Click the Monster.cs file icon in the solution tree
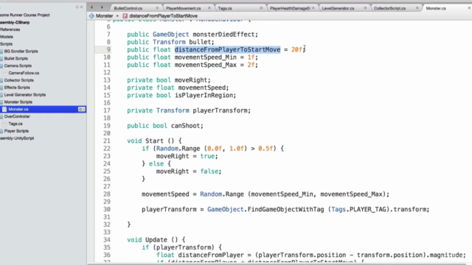 [x=4, y=110]
